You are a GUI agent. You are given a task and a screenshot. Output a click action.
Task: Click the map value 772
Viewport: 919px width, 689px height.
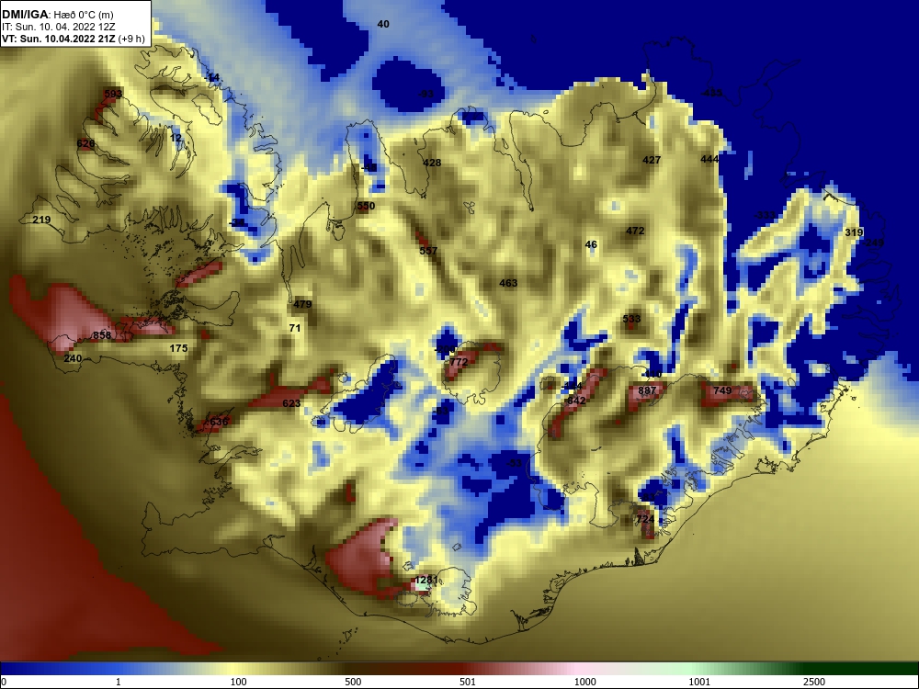pyautogui.click(x=459, y=362)
